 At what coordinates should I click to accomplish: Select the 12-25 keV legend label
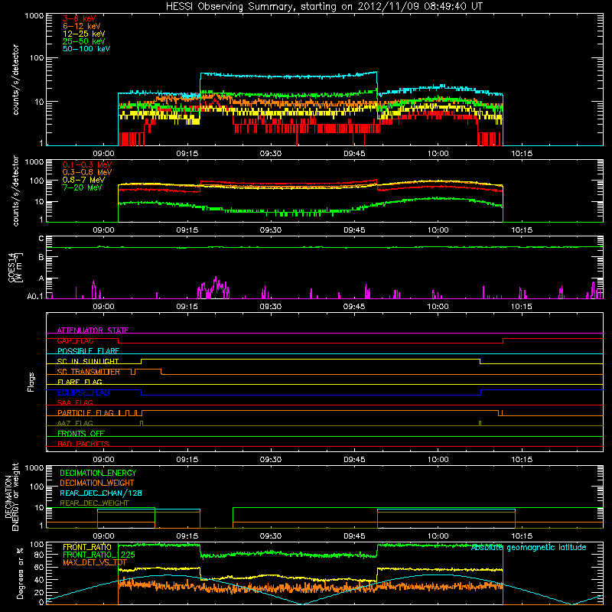[84, 34]
